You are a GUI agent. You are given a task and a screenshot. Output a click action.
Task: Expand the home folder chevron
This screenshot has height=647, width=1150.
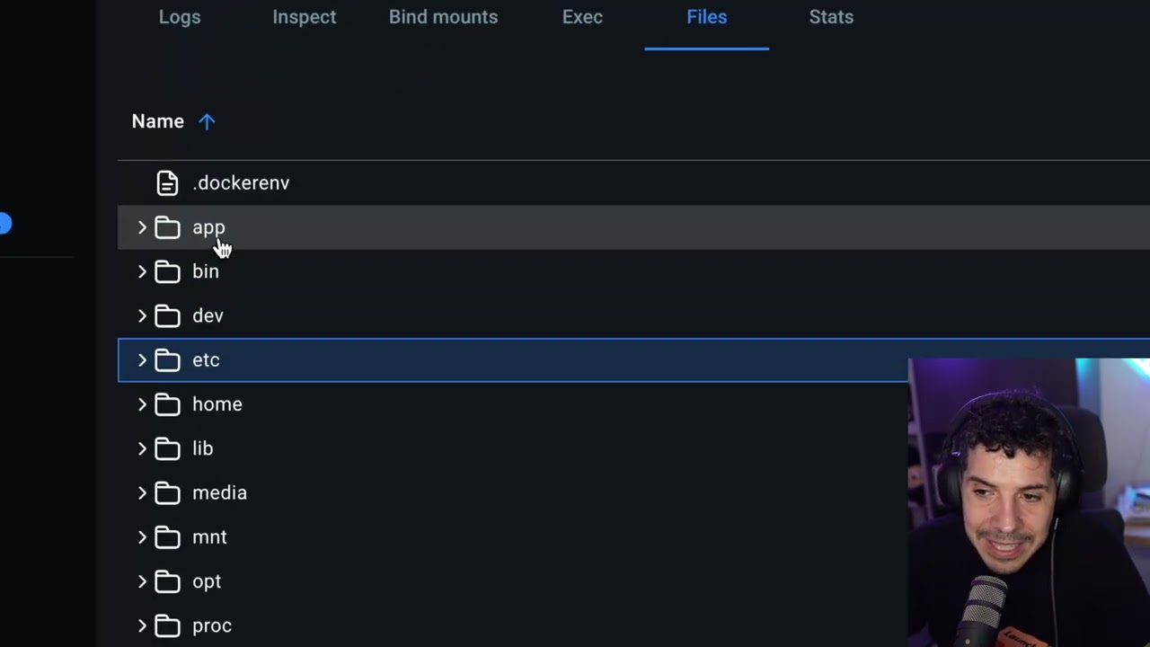point(142,404)
